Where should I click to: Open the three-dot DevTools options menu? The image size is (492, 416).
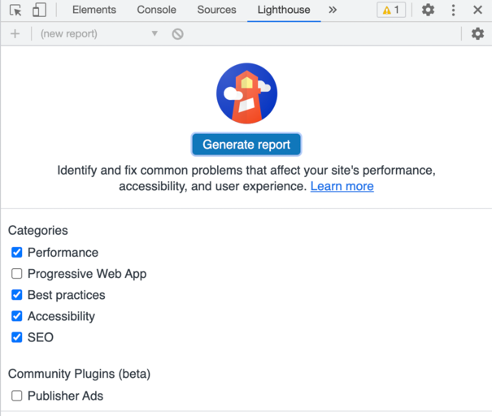tap(453, 11)
